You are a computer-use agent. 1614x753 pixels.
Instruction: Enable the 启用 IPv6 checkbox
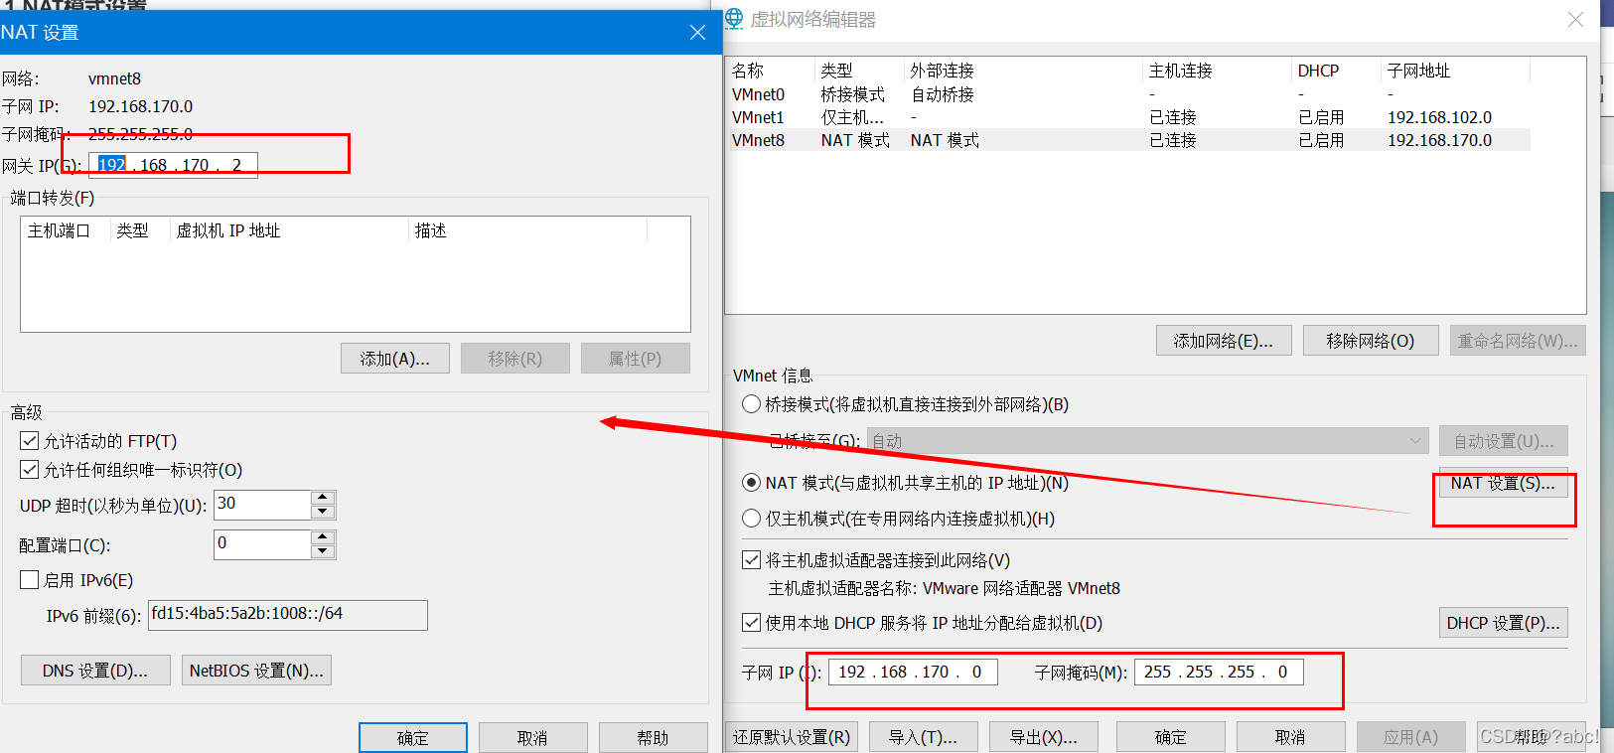tap(30, 580)
